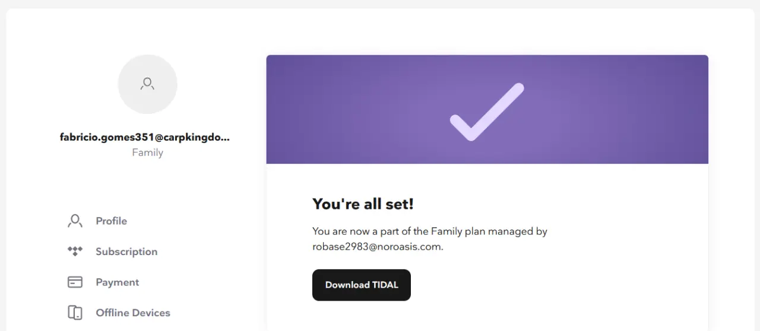Open the Payment settings
This screenshot has height=331, width=760.
(117, 282)
